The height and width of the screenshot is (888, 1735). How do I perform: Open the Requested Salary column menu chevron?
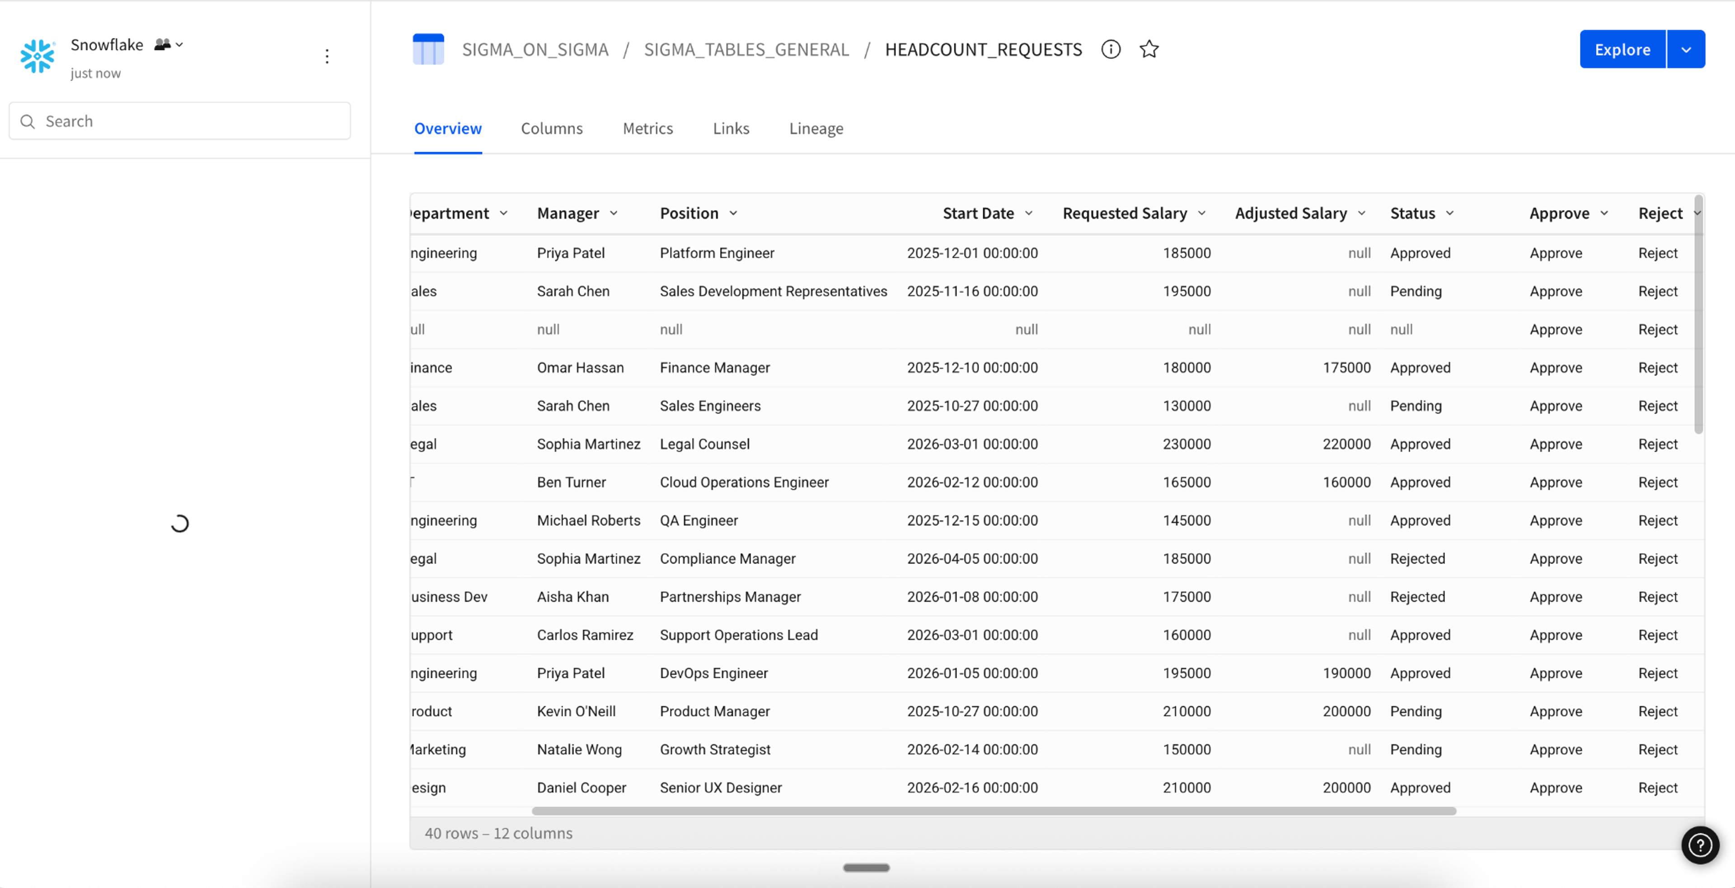tap(1201, 214)
